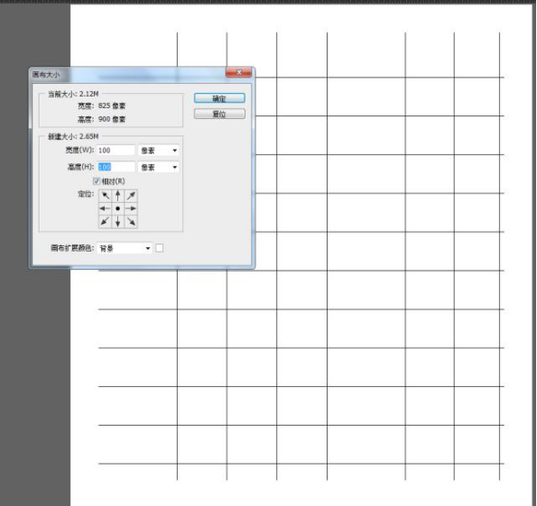
Task: Select the top-right anchor arrow
Action: point(131,196)
